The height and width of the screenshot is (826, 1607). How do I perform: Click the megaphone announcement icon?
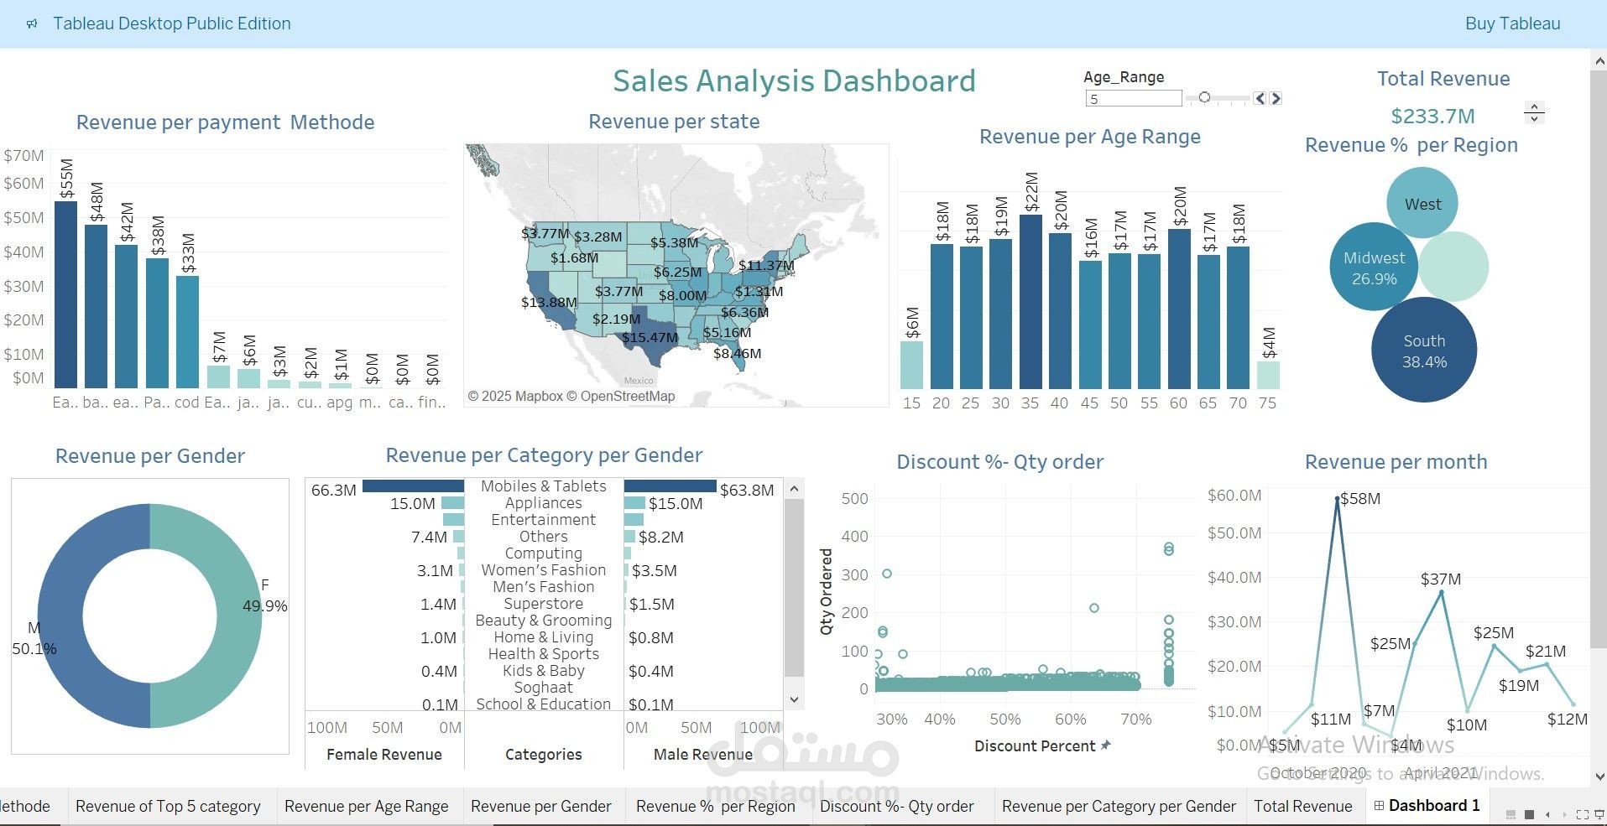coord(32,24)
